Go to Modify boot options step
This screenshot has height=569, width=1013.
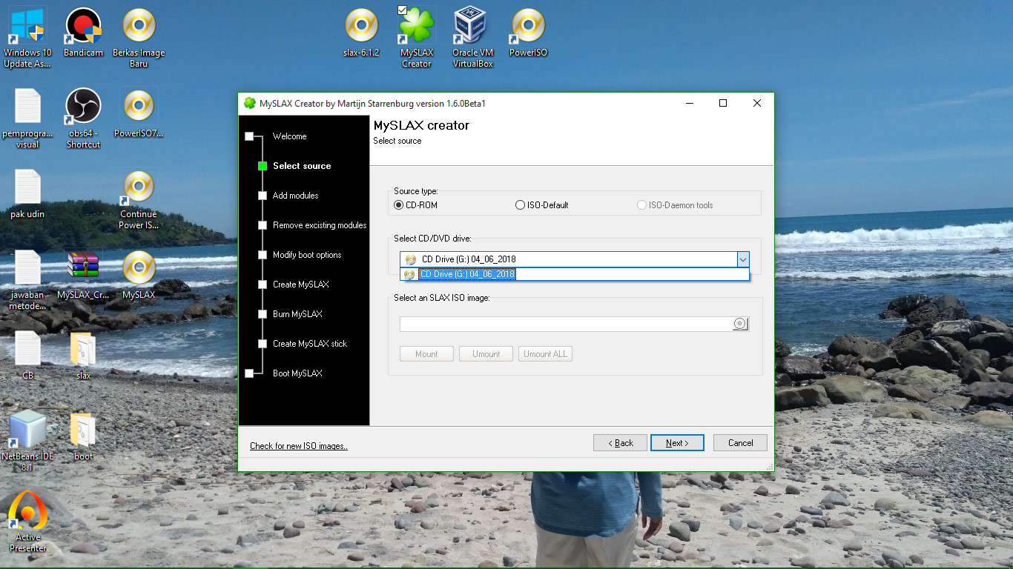click(307, 255)
